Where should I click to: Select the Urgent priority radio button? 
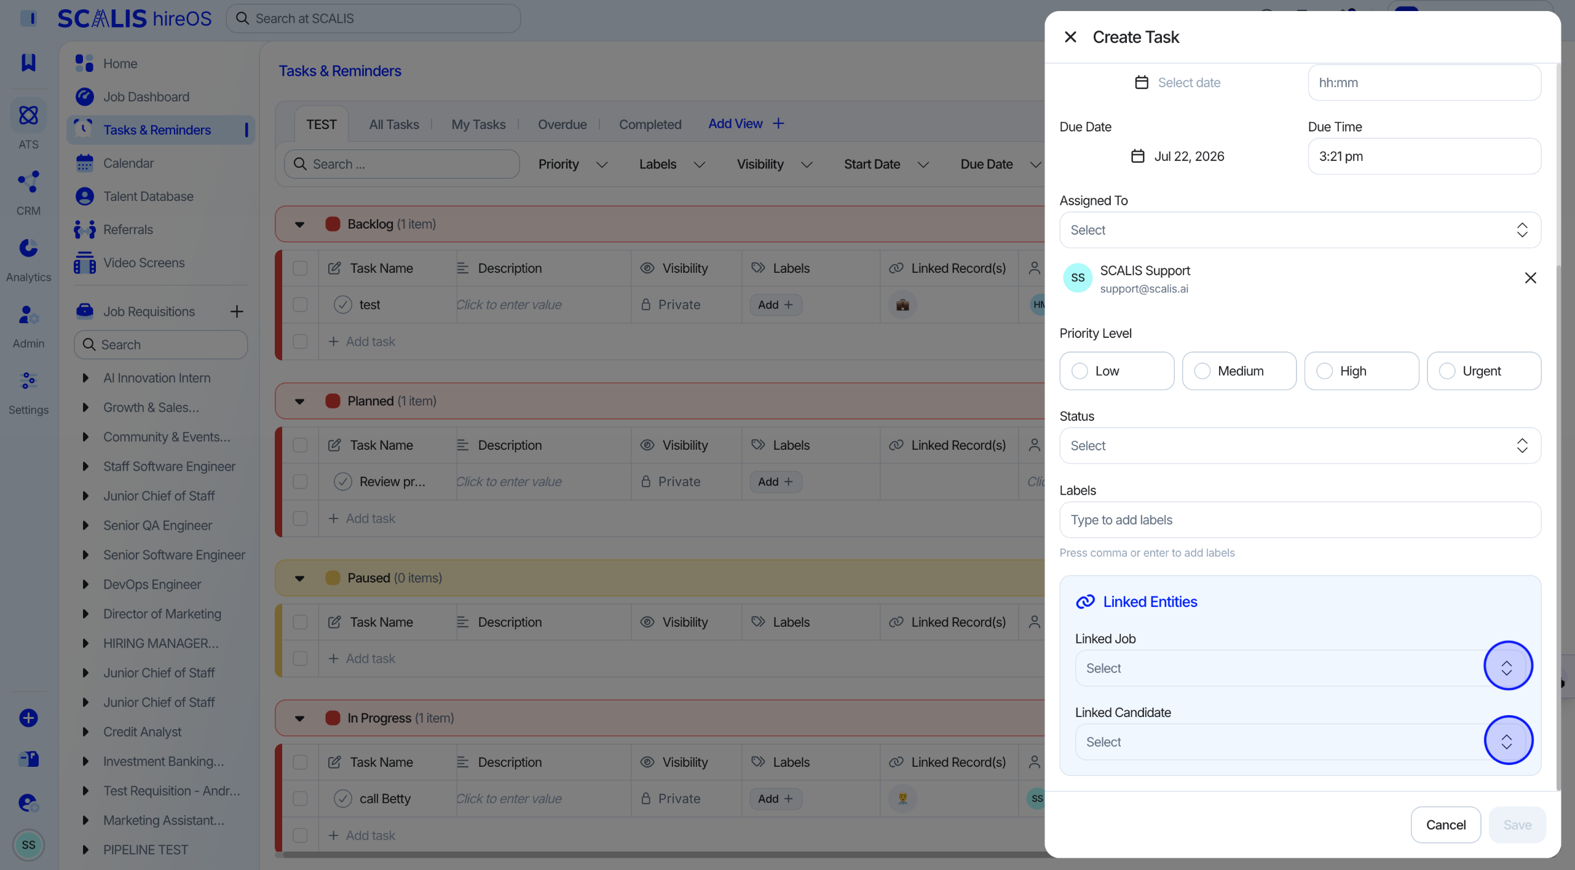pos(1447,371)
